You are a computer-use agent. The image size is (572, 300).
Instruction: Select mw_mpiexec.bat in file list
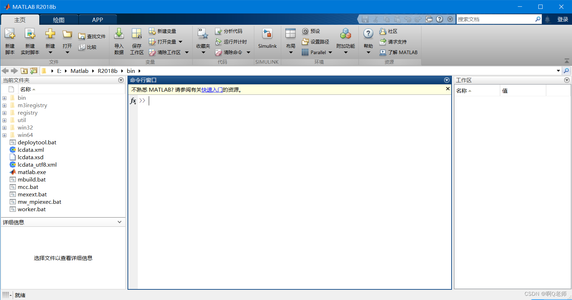coord(39,202)
